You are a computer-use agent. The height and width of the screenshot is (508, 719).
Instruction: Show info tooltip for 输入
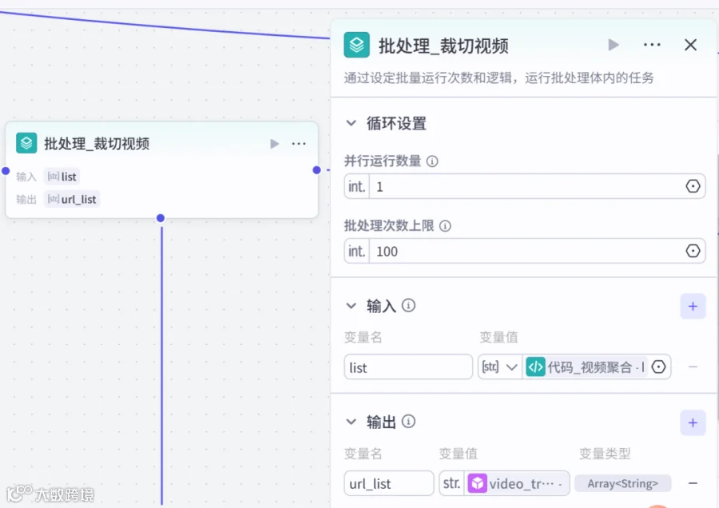coord(408,305)
